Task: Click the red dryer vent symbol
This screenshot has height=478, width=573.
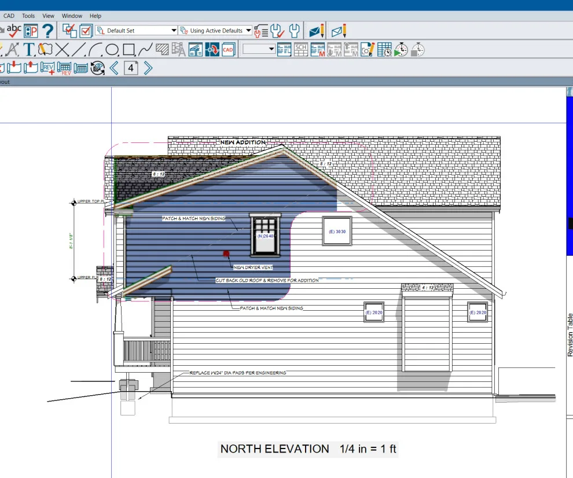Action: click(226, 253)
